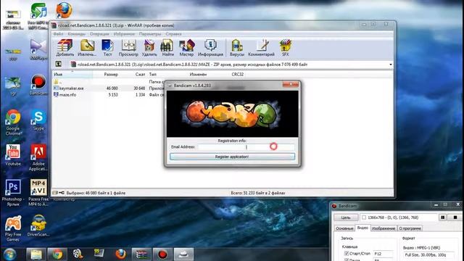
Task: Open the Photoshop desktop shortcut
Action: (13, 193)
